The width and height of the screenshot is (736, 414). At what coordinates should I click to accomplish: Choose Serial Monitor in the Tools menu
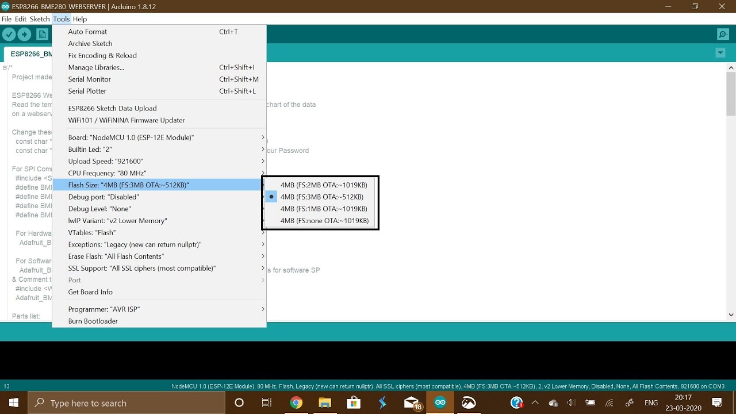(x=159, y=79)
